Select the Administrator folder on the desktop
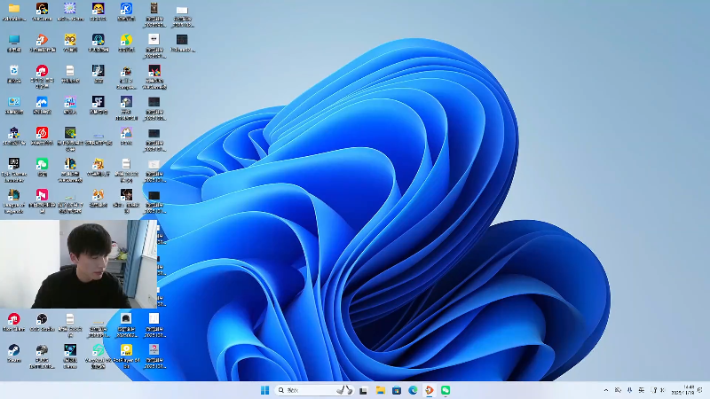This screenshot has width=710, height=399. pos(14,9)
